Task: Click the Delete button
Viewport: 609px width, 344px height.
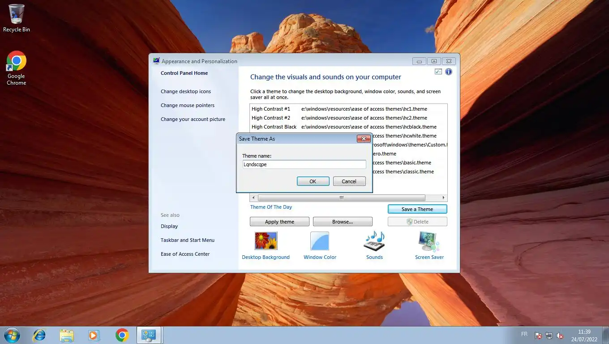Action: pyautogui.click(x=417, y=222)
